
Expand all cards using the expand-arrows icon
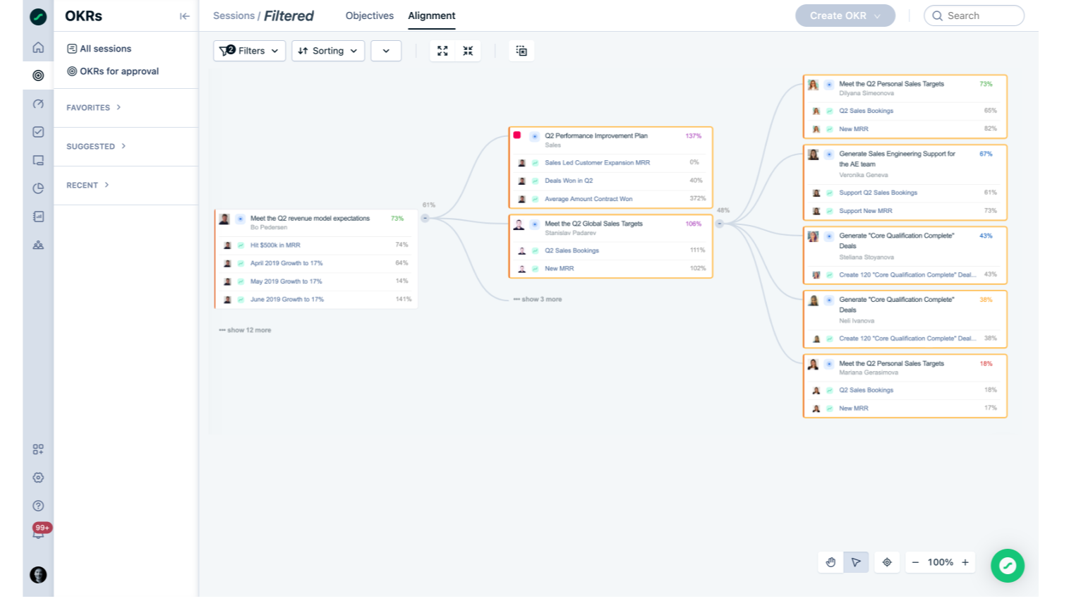pyautogui.click(x=442, y=51)
